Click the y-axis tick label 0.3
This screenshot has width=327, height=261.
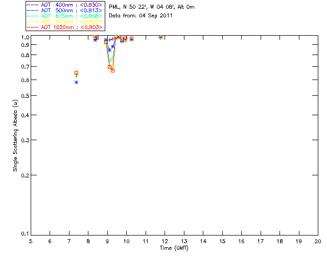tap(25, 140)
